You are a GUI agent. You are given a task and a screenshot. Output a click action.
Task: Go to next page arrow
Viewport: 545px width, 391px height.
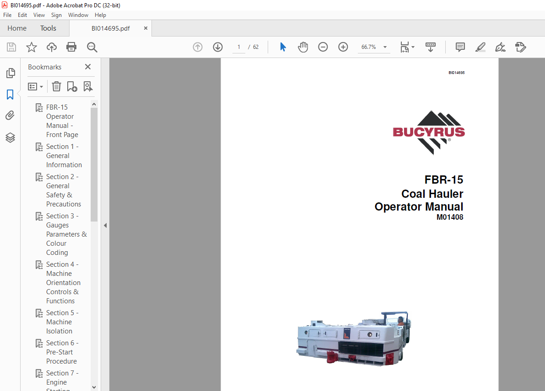(x=218, y=47)
